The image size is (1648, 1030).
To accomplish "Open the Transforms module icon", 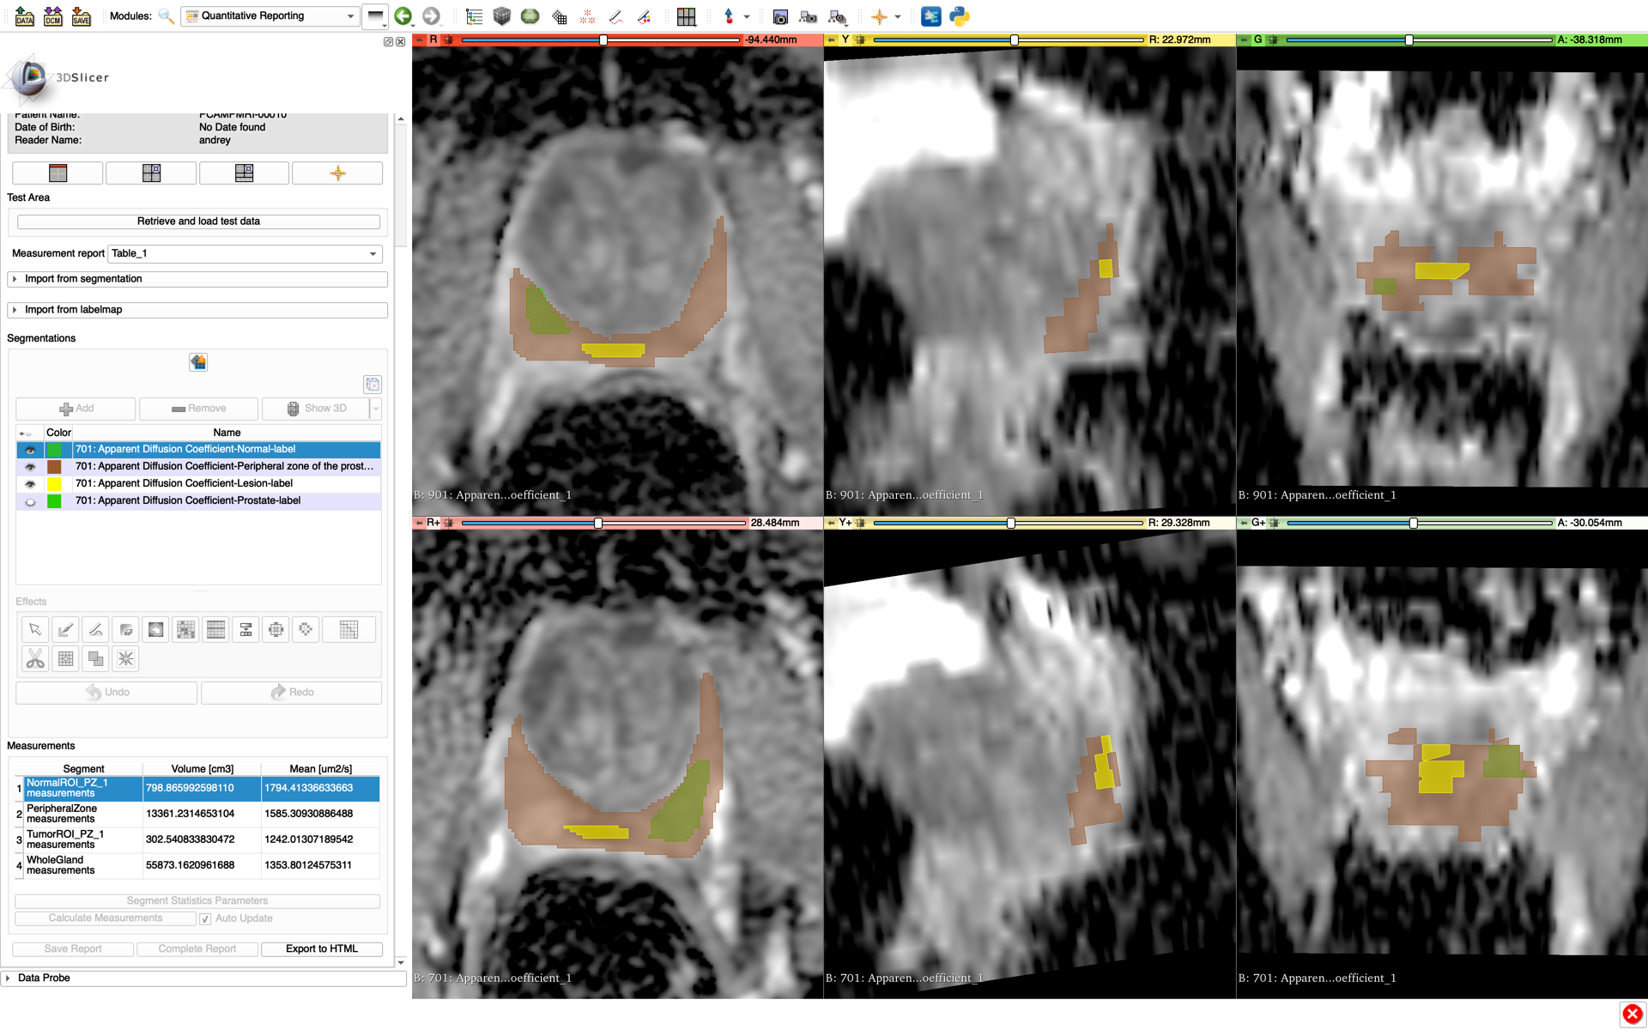I will point(559,16).
